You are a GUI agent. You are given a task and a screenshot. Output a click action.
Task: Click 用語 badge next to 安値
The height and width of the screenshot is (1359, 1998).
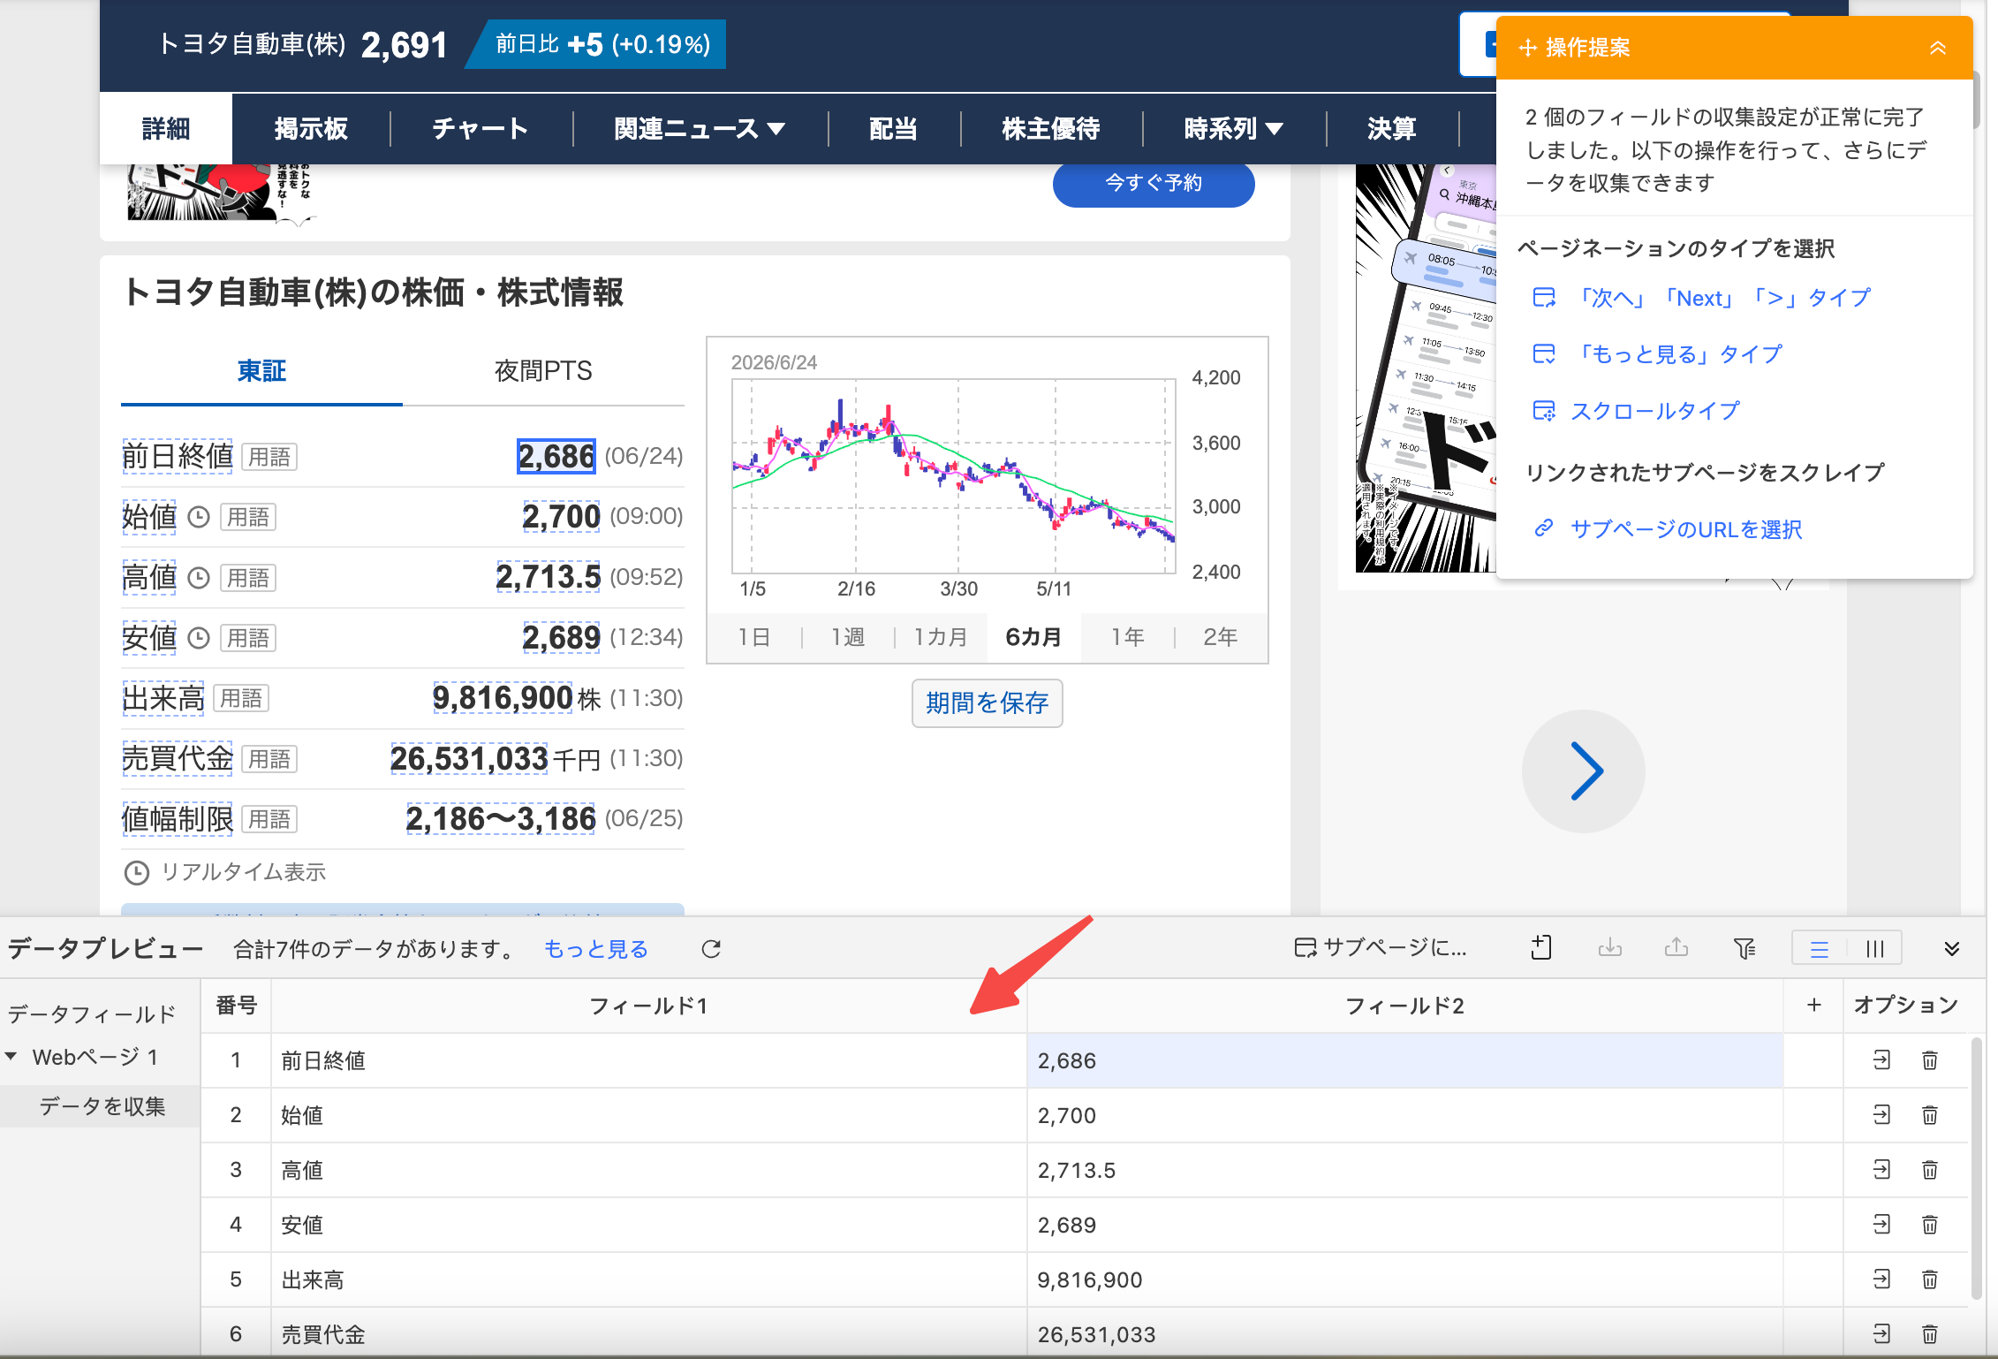click(248, 638)
